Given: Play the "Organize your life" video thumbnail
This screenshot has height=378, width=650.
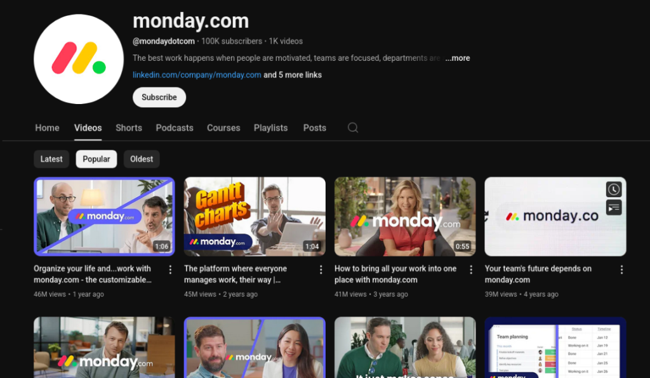Looking at the screenshot, I should coord(104,216).
